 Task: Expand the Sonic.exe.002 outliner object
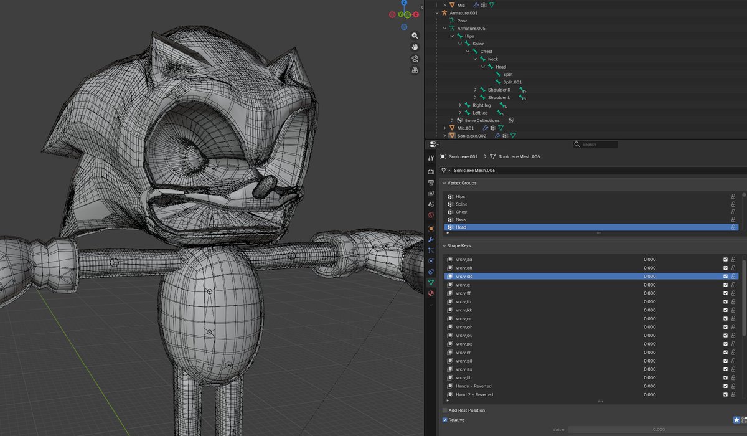[444, 135]
